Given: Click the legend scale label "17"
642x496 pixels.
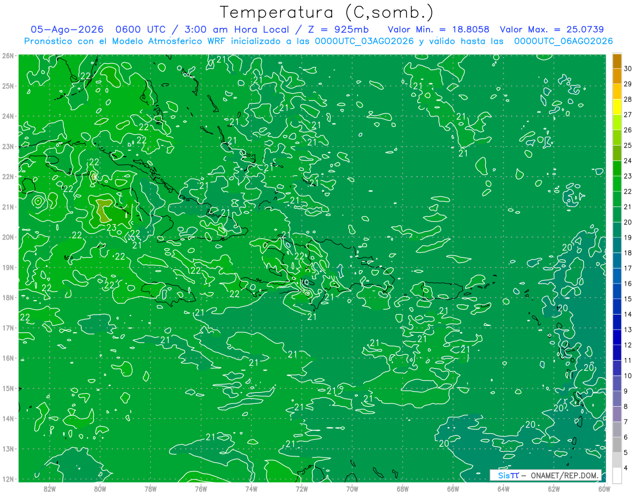Looking at the screenshot, I should pos(628,268).
